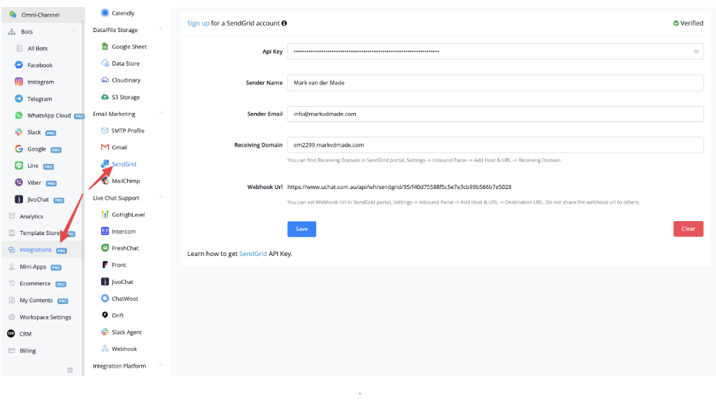Open Facebook channel via Messenger icon
The width and height of the screenshot is (716, 406).
pyautogui.click(x=19, y=65)
